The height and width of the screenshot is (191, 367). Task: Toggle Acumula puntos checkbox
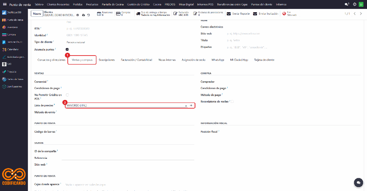pyautogui.click(x=67, y=49)
